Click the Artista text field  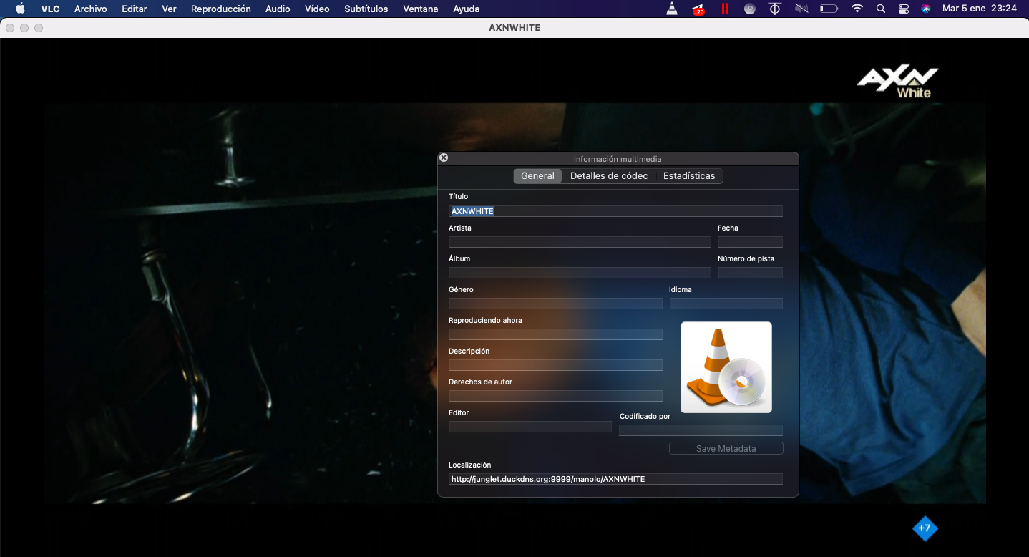580,242
